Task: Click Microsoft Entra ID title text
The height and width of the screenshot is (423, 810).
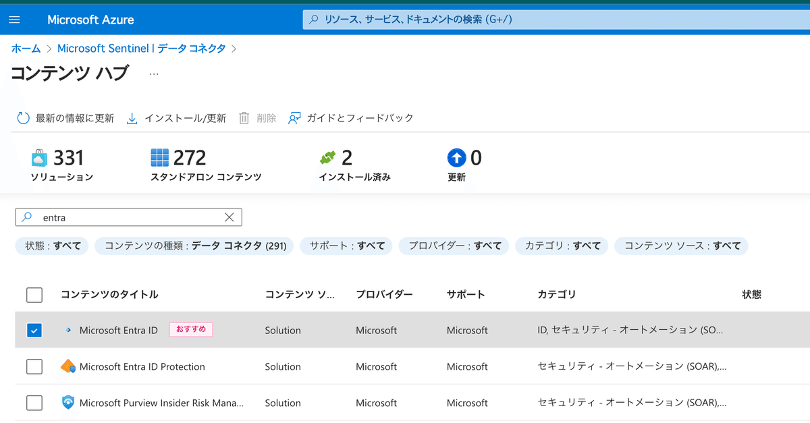Action: [119, 331]
